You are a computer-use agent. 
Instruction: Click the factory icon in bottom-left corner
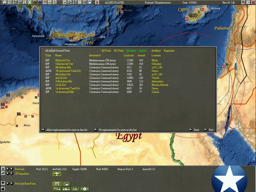click(x=3, y=189)
